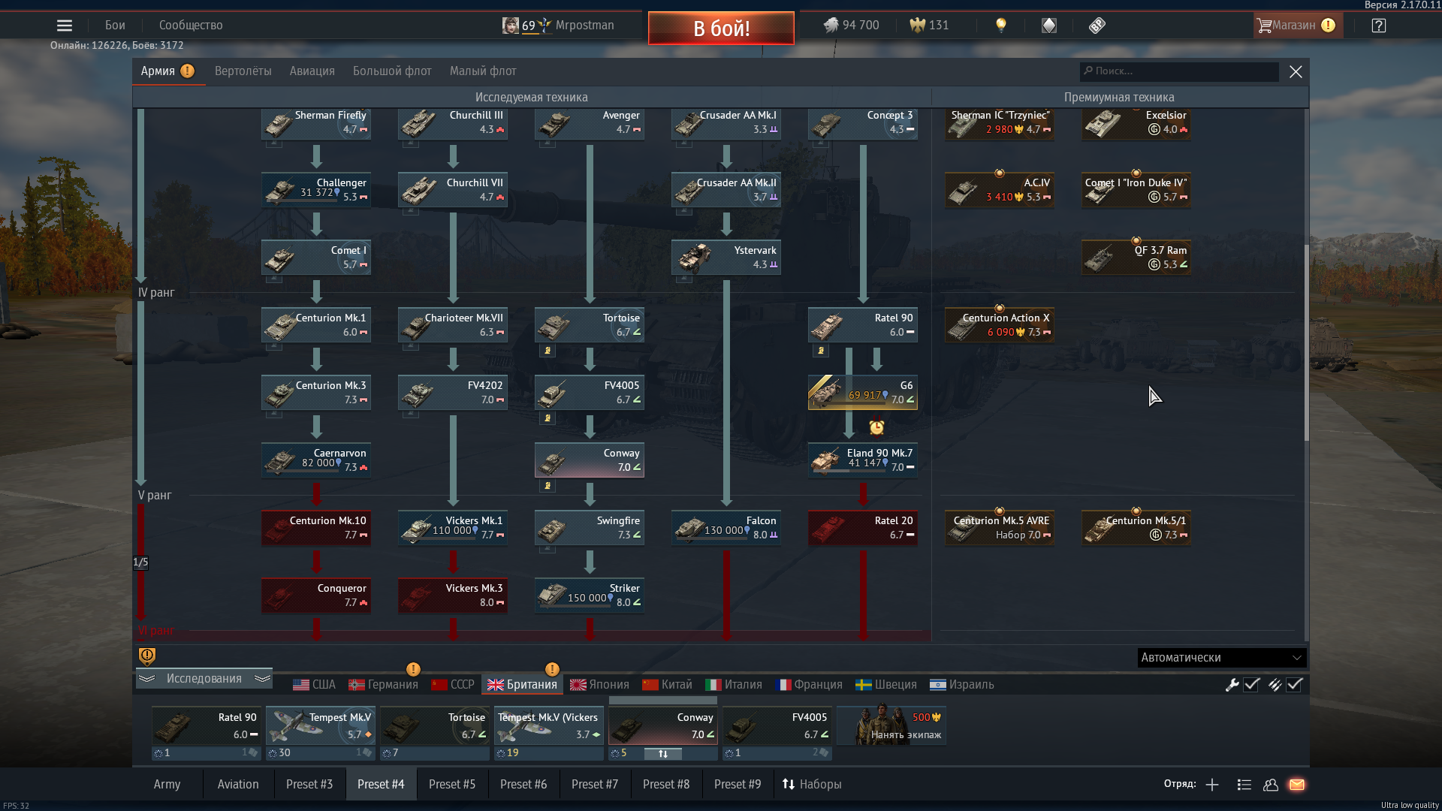Image resolution: width=1442 pixels, height=811 pixels.
Task: Select the G6 vehicle being researched
Action: [x=863, y=393]
